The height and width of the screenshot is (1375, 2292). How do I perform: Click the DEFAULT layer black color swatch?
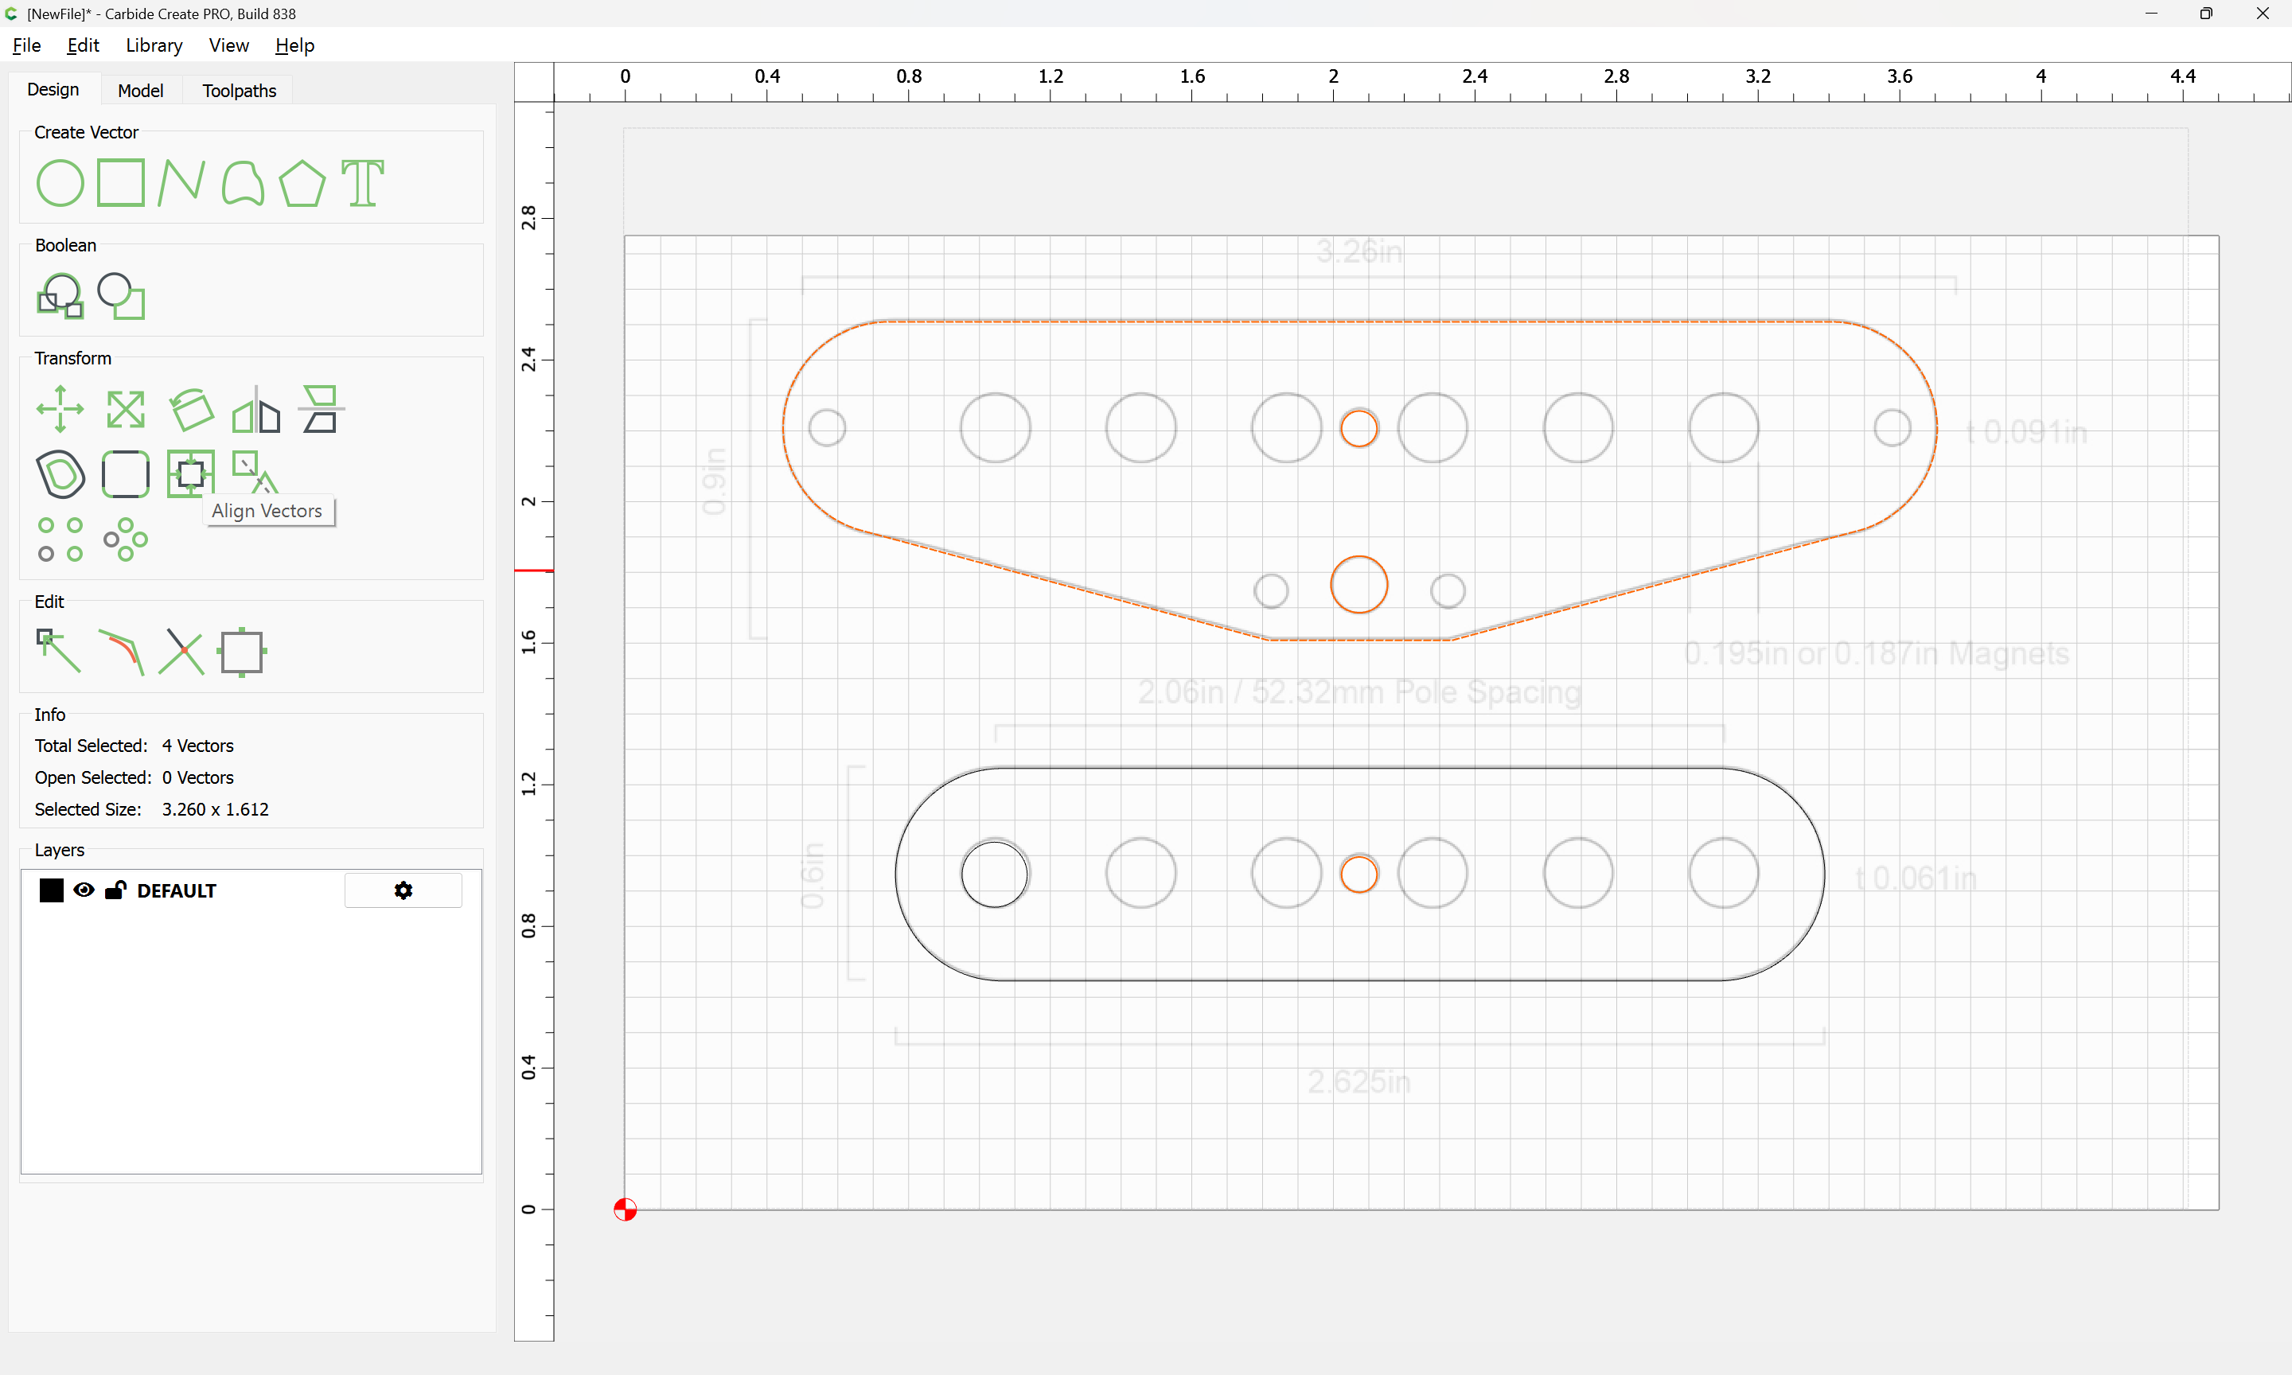[x=52, y=890]
